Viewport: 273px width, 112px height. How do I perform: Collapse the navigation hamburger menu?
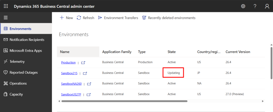[6, 18]
